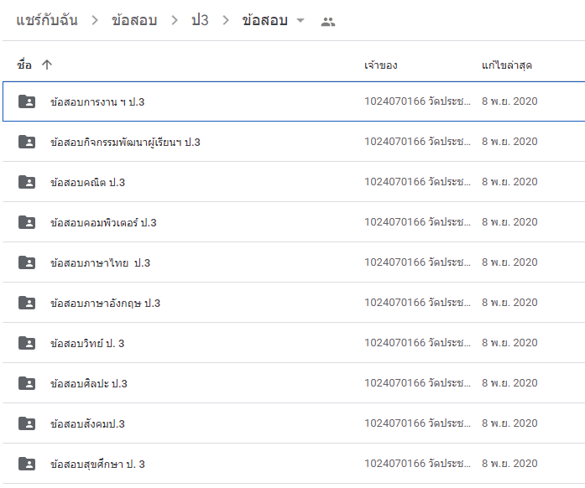Click the folder icon beside ข้อสอบศิลปะ ป.3
Image resolution: width=585 pixels, height=488 pixels.
pyautogui.click(x=27, y=383)
